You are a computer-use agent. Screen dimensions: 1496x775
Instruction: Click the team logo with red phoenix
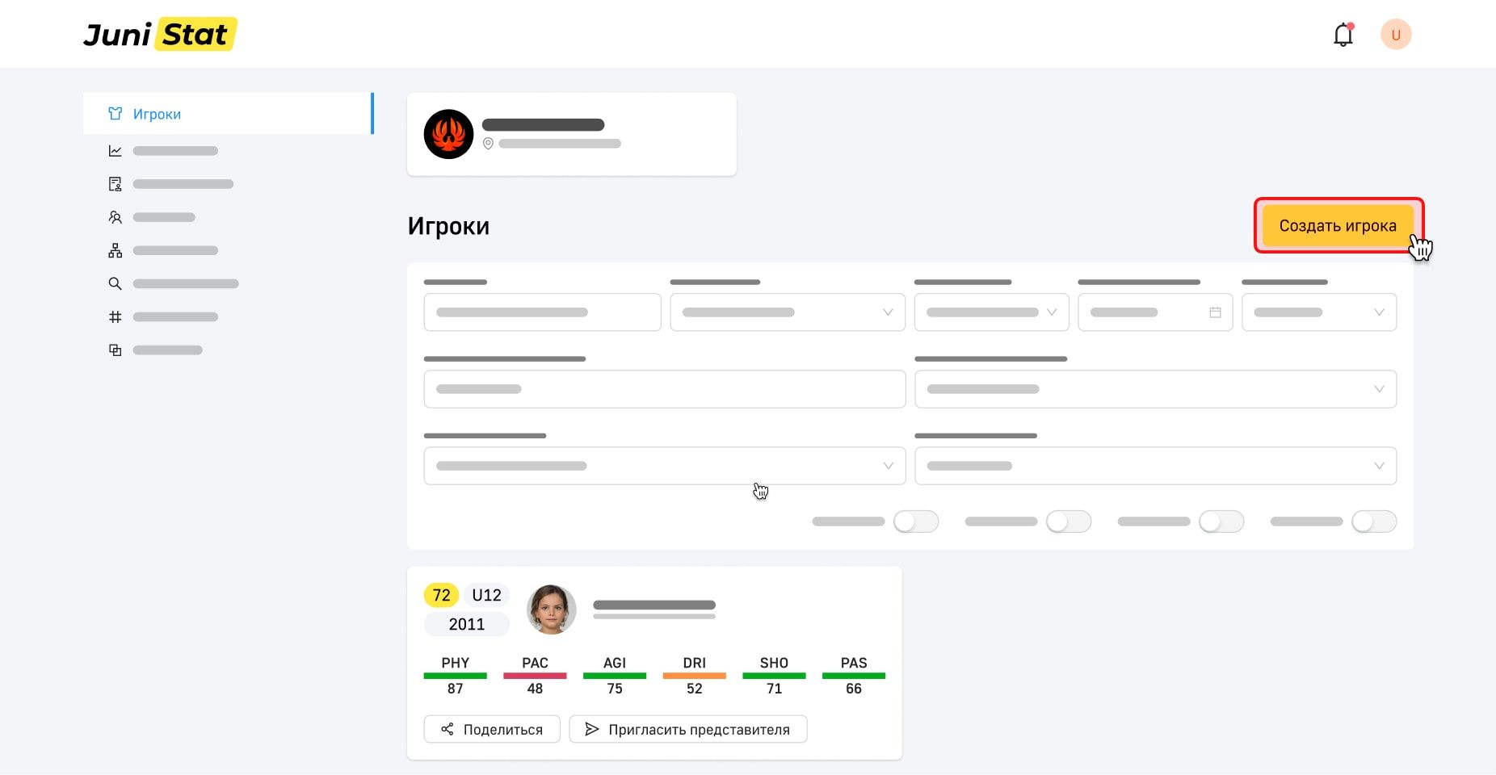point(448,134)
